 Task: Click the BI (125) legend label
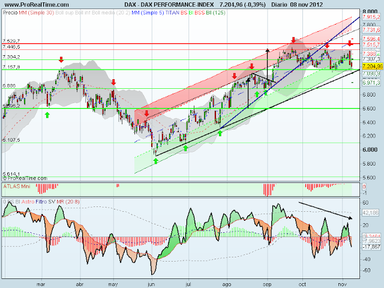tap(215, 13)
